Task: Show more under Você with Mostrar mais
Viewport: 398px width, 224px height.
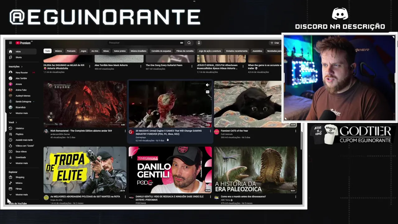Action: point(22,163)
